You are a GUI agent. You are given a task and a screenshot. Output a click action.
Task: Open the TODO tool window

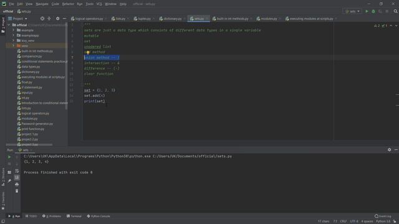[31, 216]
